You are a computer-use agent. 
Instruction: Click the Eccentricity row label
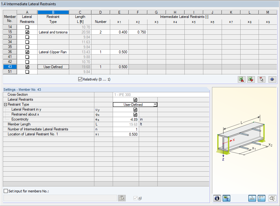point(20,119)
